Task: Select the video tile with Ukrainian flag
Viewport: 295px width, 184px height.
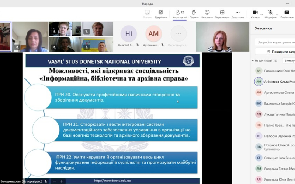Action: 97,44
